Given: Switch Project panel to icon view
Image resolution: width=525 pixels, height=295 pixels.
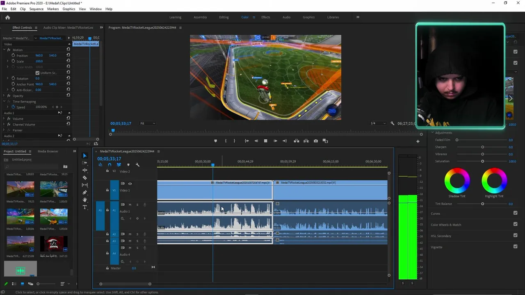Looking at the screenshot, I should tap(22, 284).
